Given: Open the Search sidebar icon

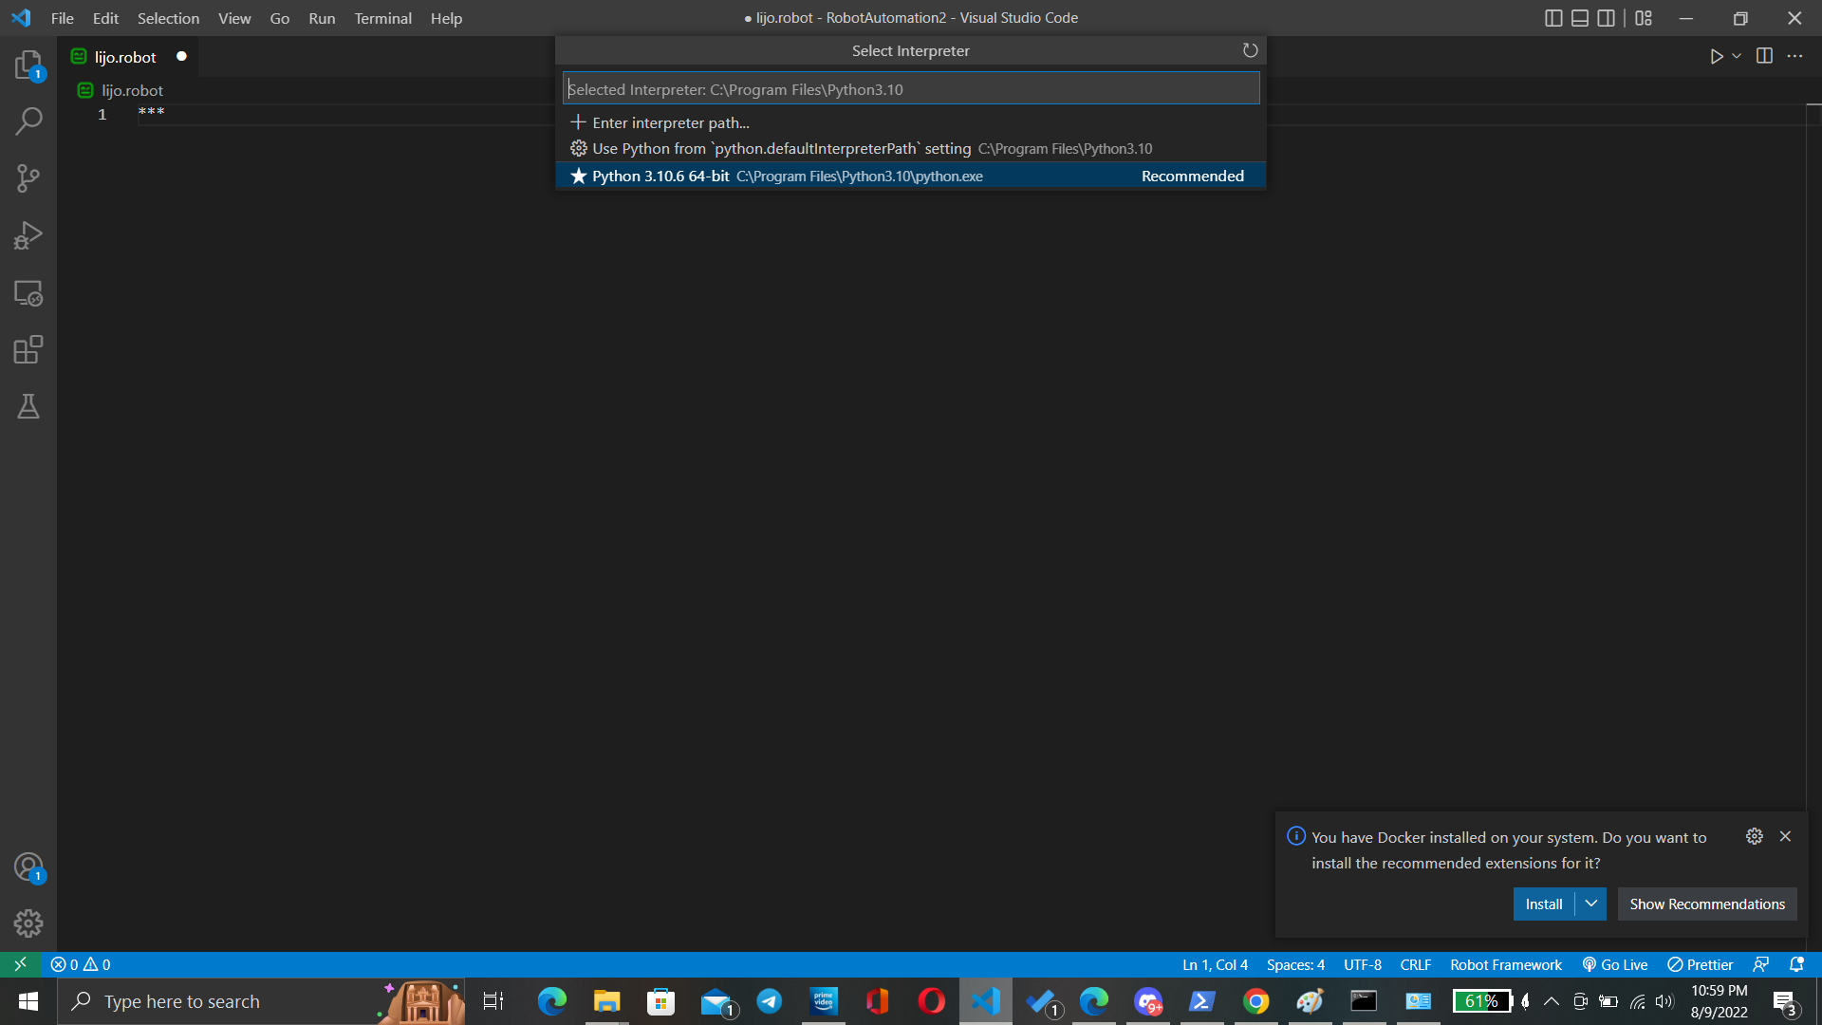Looking at the screenshot, I should click(28, 121).
